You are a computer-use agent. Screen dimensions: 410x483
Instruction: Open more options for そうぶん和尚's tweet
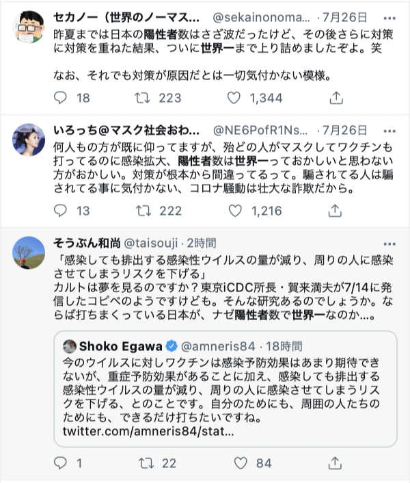389,243
